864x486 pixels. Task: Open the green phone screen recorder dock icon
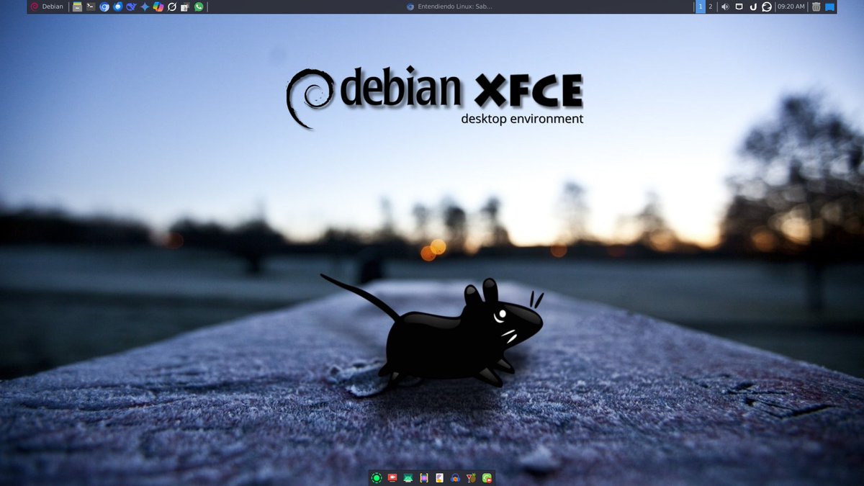[x=487, y=477]
